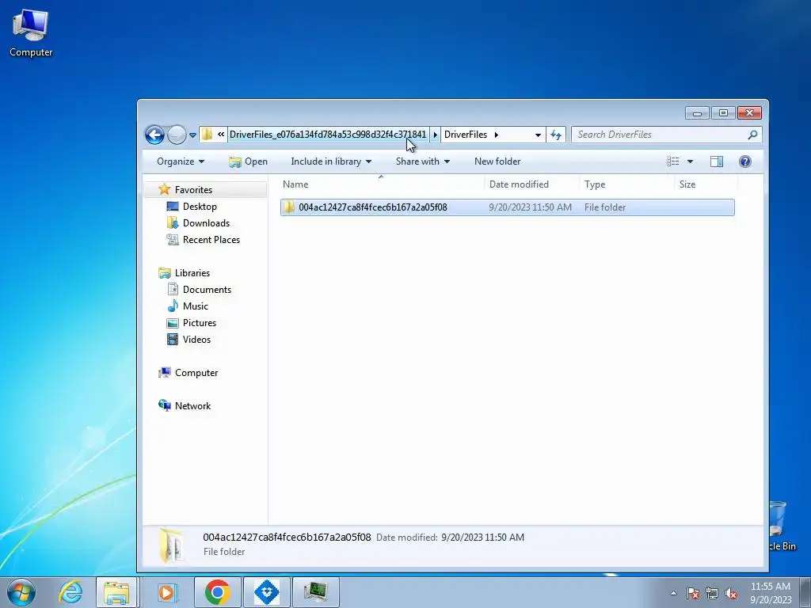Click the large folder thumbnail in details pane
Screen dimensions: 811x608
coord(171,545)
